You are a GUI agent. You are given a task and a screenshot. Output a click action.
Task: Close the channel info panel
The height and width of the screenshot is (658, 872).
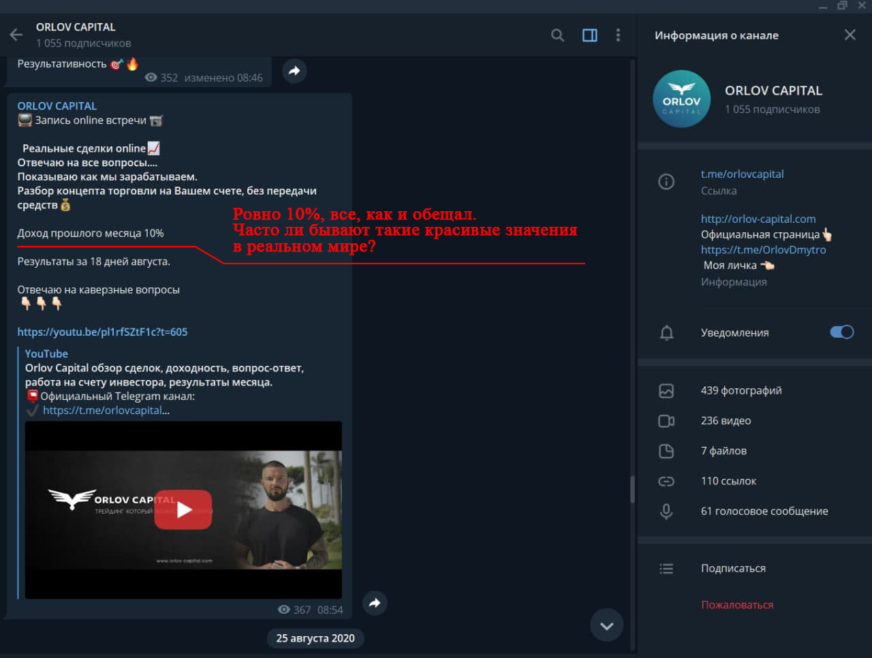point(850,35)
